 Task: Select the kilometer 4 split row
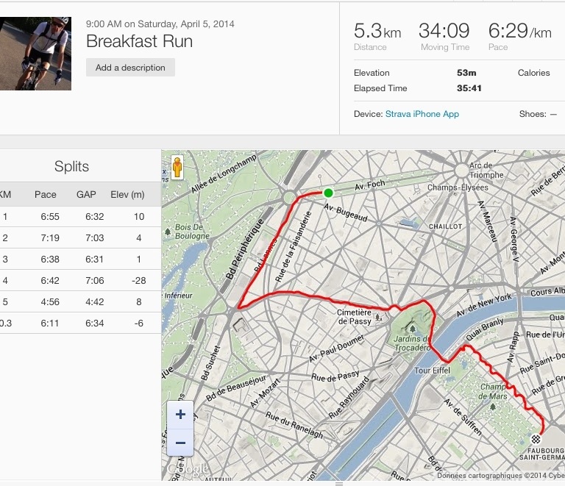79,280
